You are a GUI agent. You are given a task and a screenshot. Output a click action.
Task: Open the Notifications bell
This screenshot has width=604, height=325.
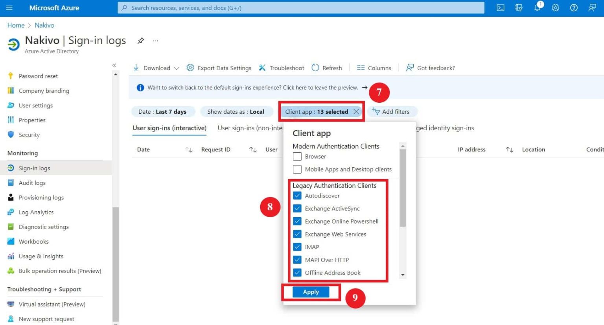tap(537, 7)
